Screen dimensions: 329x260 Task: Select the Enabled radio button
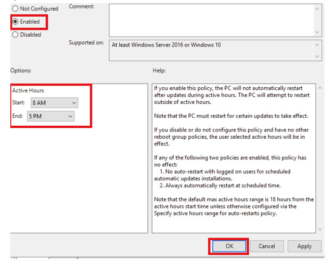(x=15, y=21)
